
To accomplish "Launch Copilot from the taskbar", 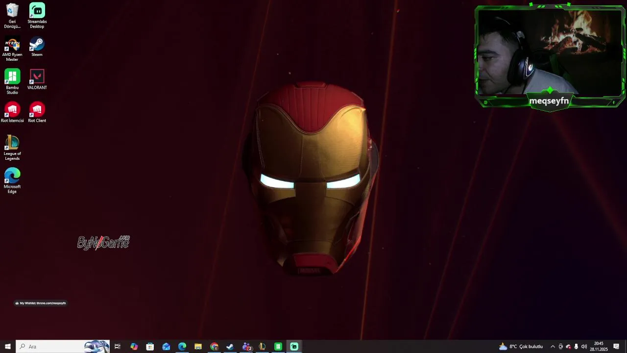I will 134,347.
